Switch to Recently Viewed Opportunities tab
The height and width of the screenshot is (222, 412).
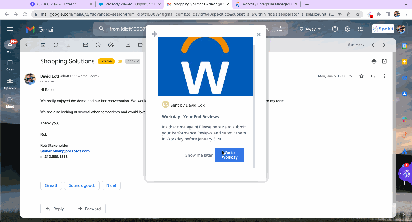point(129,4)
